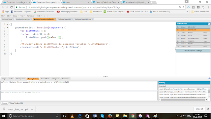The width and height of the screenshot is (211, 119).
Task: Click the History panel horizontal scrollbar
Action: tap(183, 100)
